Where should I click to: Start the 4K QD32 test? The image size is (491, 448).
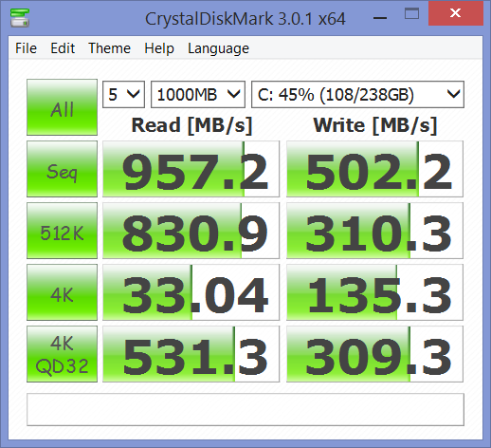coord(62,354)
